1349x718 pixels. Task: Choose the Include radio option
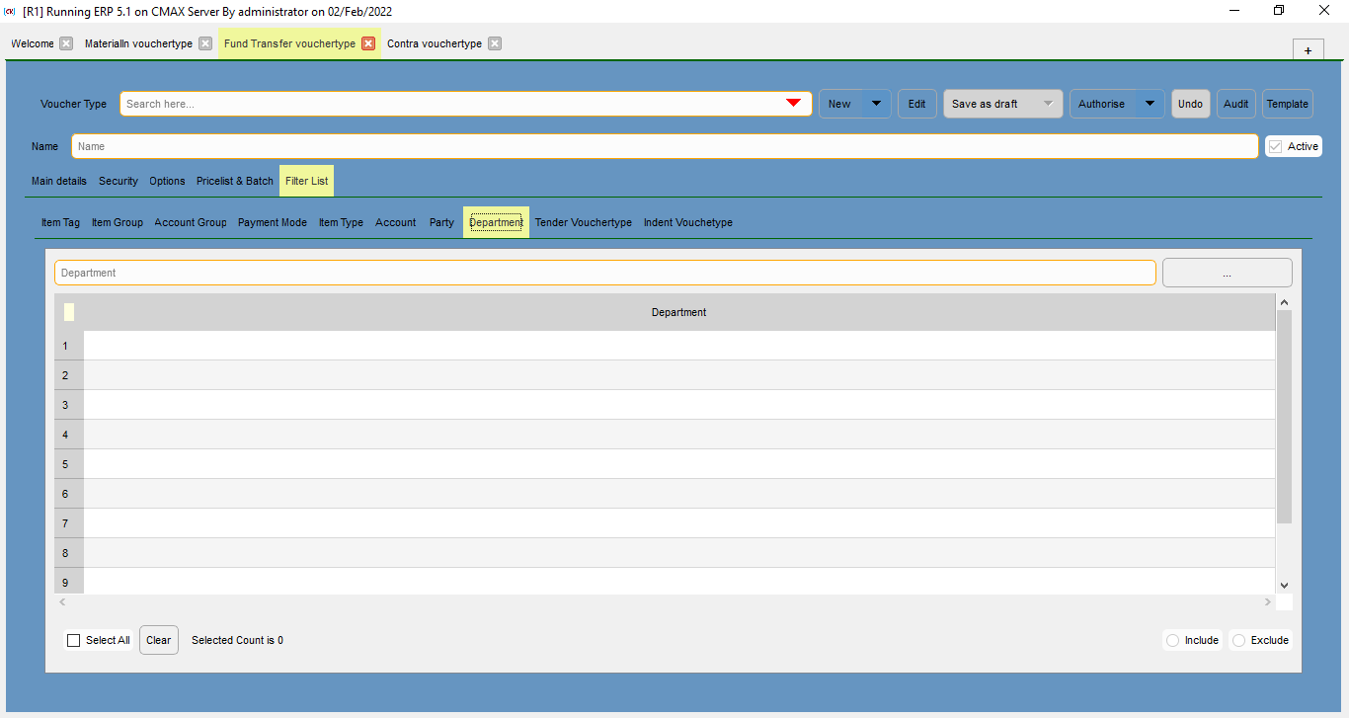point(1173,640)
